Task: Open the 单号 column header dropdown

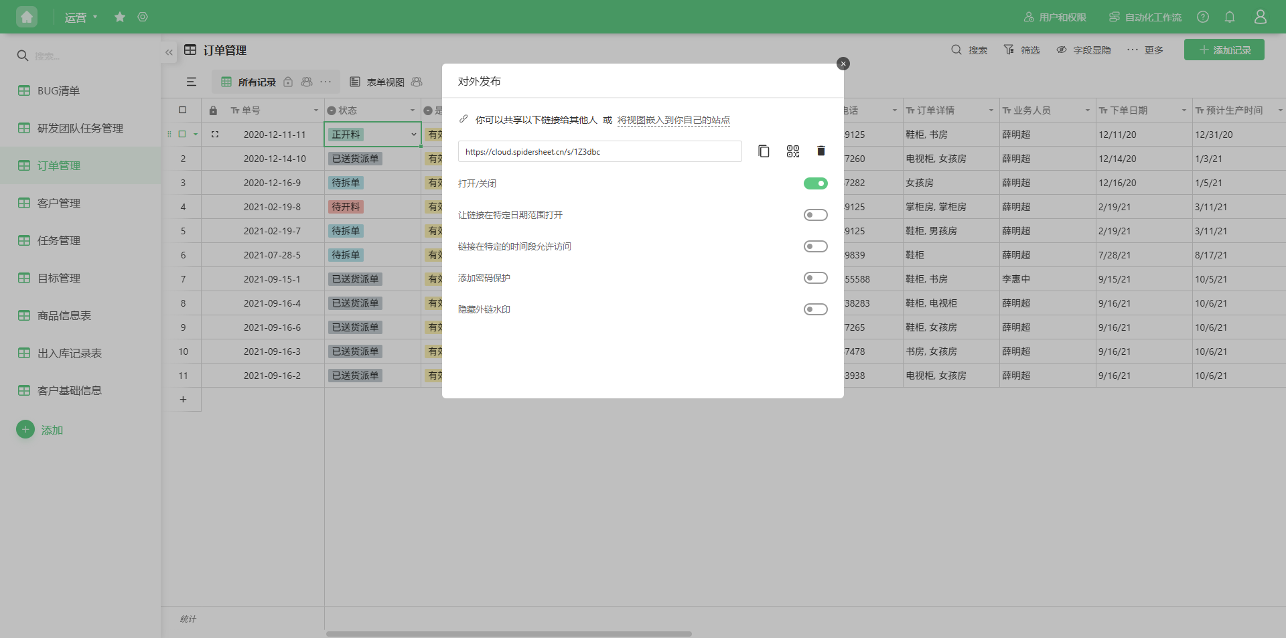Action: (x=314, y=110)
